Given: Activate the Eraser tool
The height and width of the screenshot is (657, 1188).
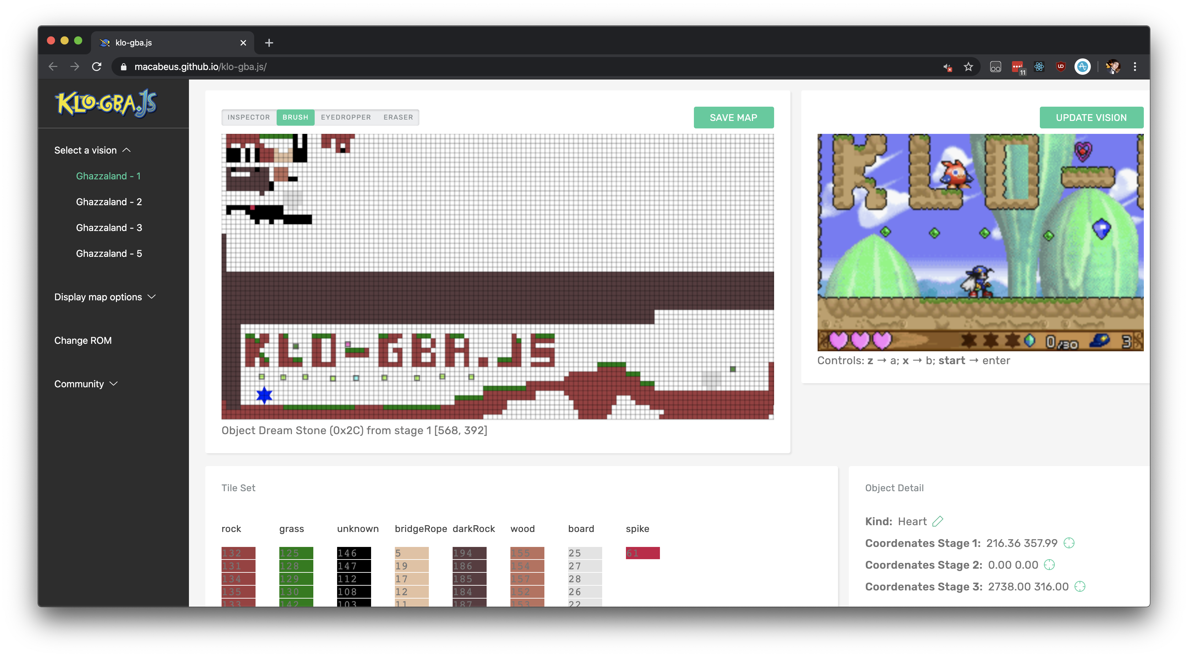Looking at the screenshot, I should 398,117.
